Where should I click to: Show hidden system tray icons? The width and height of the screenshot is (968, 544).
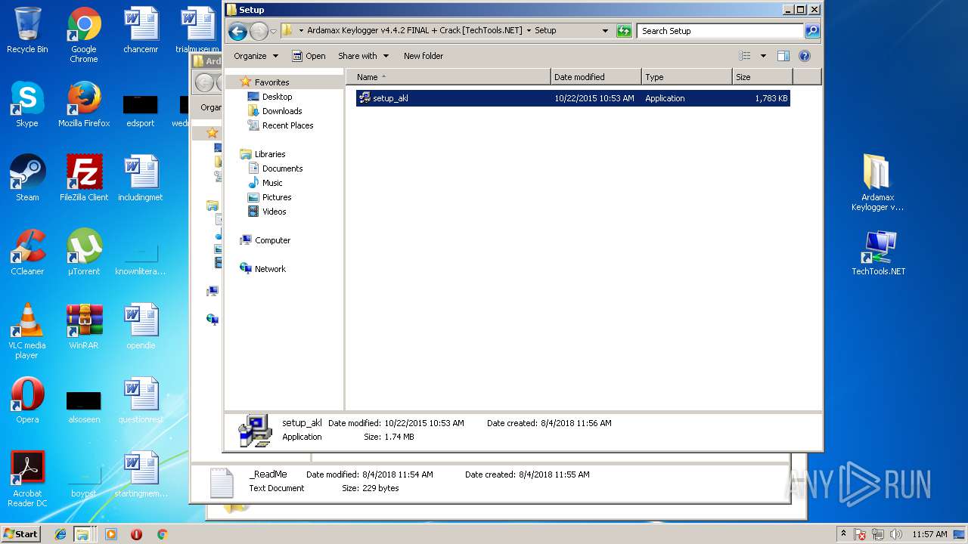coord(844,534)
